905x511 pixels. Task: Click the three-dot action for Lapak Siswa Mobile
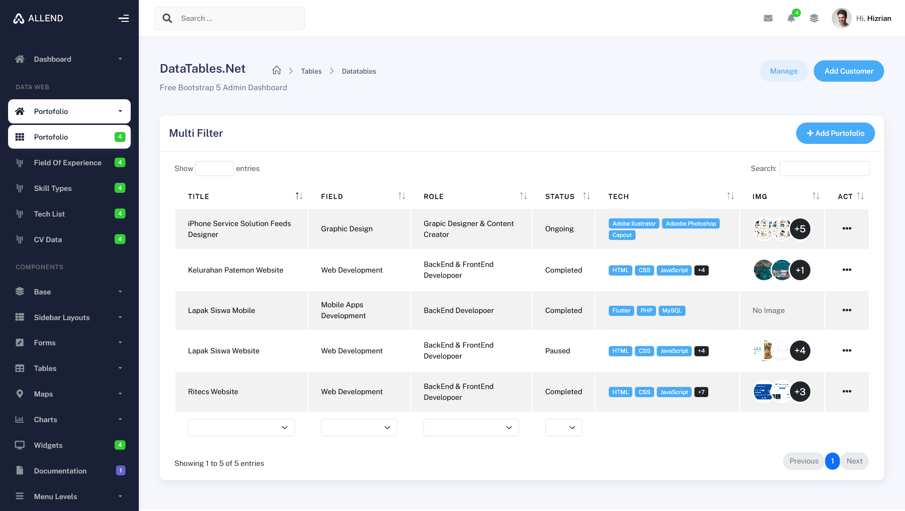pyautogui.click(x=847, y=310)
